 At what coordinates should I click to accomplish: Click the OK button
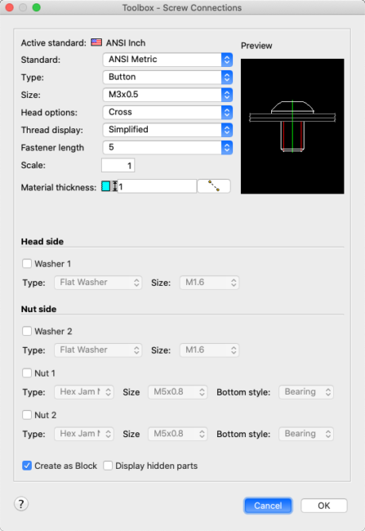point(323,506)
